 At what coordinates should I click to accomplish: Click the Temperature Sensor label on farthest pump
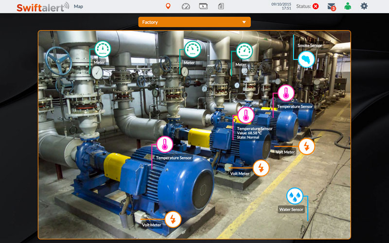295,106
